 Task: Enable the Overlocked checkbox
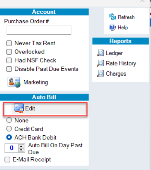coord(9,52)
